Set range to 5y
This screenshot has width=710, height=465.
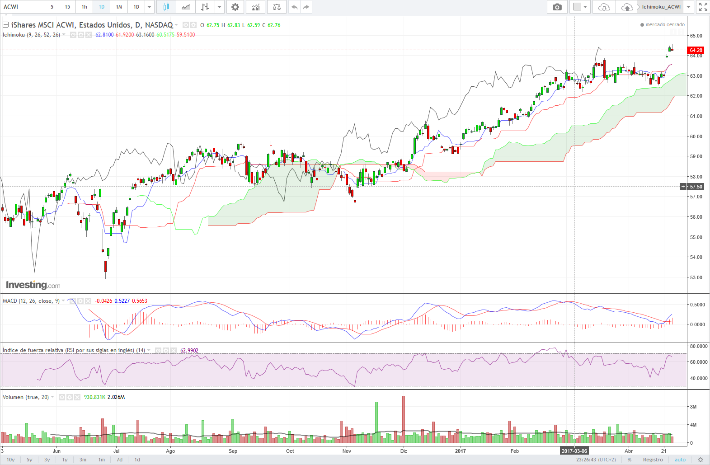tap(29, 460)
